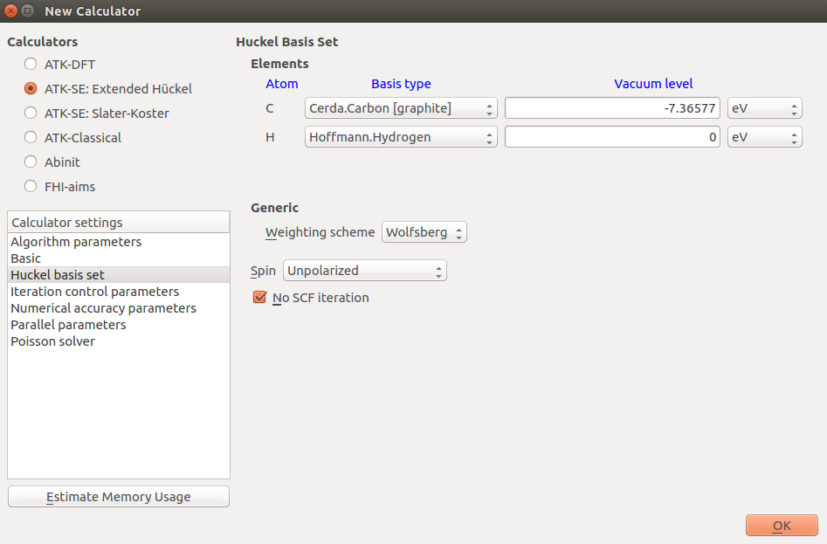Uncheck the No SCF iteration checkbox
The width and height of the screenshot is (827, 544).
point(259,297)
